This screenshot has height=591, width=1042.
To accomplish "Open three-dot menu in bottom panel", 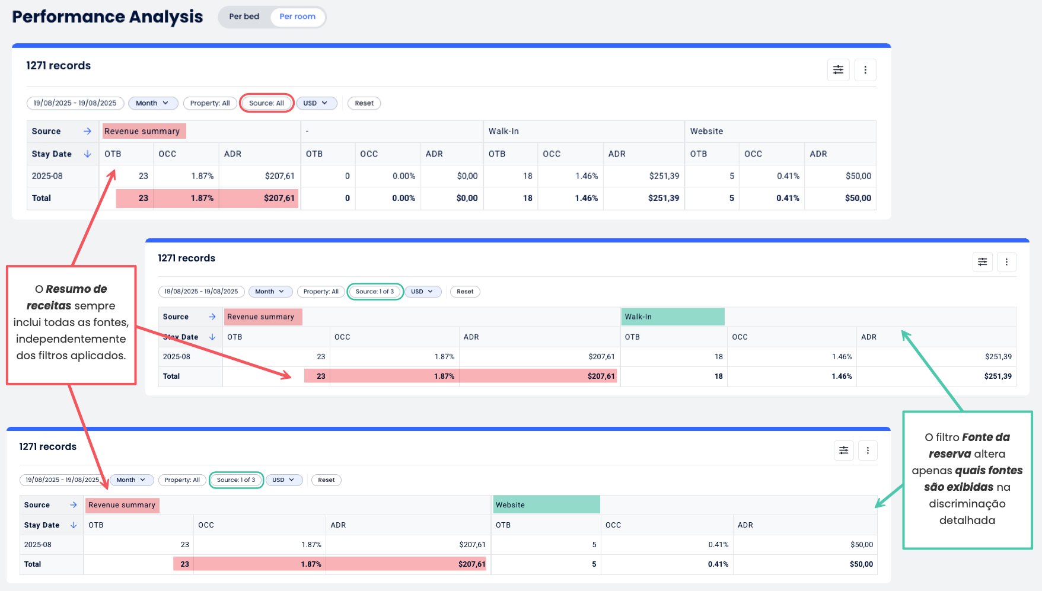I will pos(868,451).
